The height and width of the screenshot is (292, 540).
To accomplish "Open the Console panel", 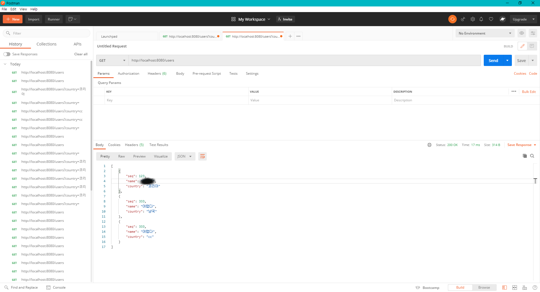I will 56,288.
